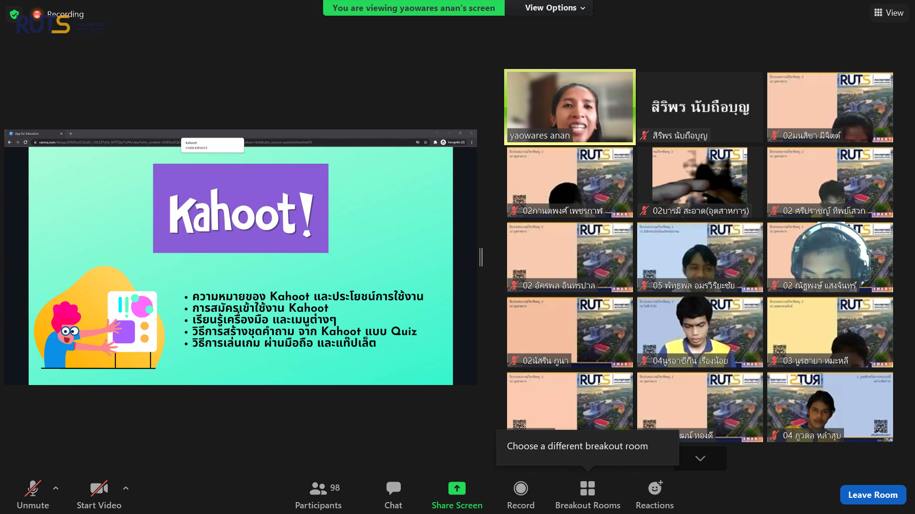The image size is (915, 514).
Task: Select 03 นูรฮายา หมะหลี video tile
Action: click(830, 332)
